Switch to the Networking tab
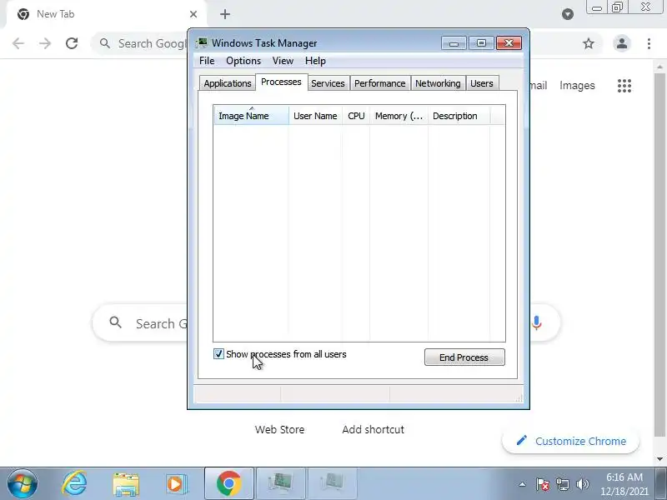Image resolution: width=667 pixels, height=500 pixels. 438,83
